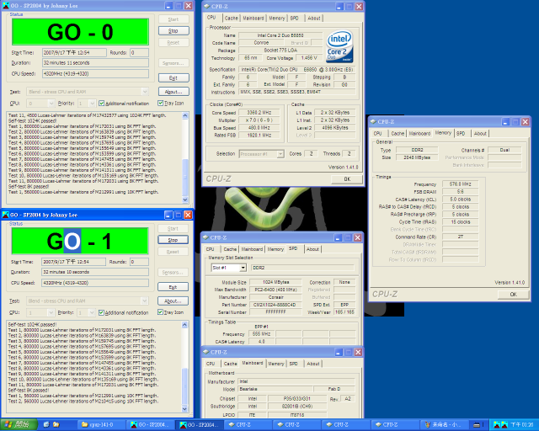
Task: Open Priority dropdown in GO - 0 window
Action: click(92, 103)
